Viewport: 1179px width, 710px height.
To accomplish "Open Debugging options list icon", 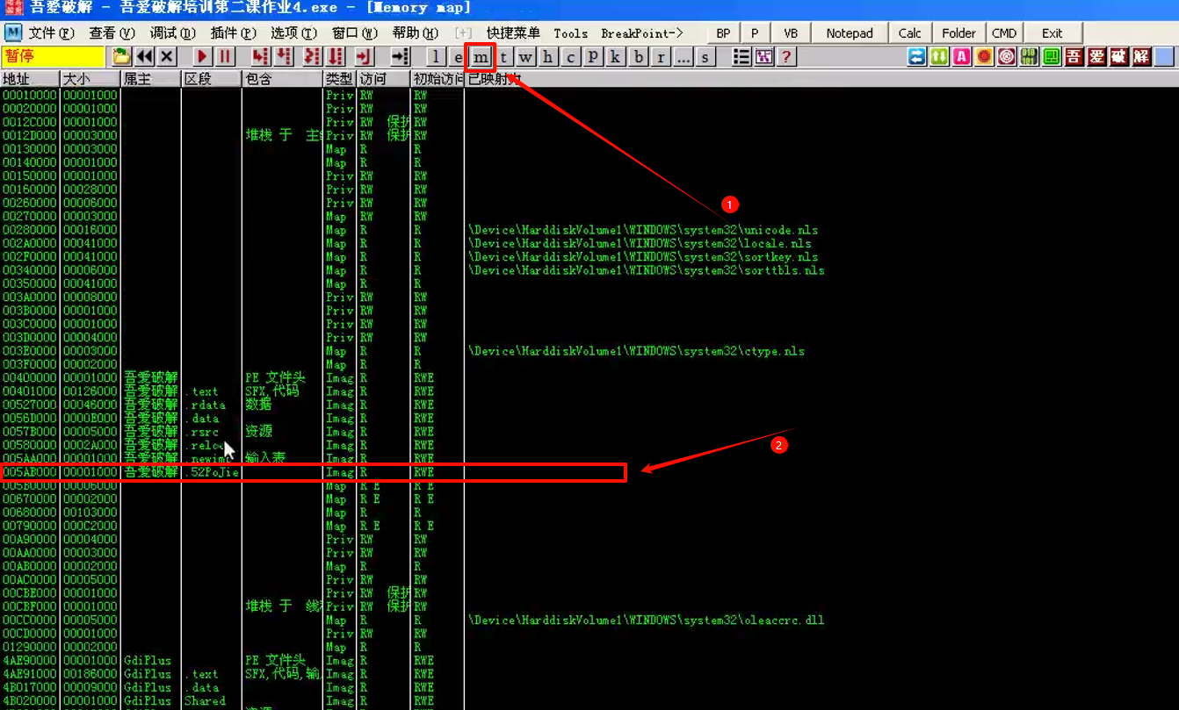I will click(x=741, y=57).
